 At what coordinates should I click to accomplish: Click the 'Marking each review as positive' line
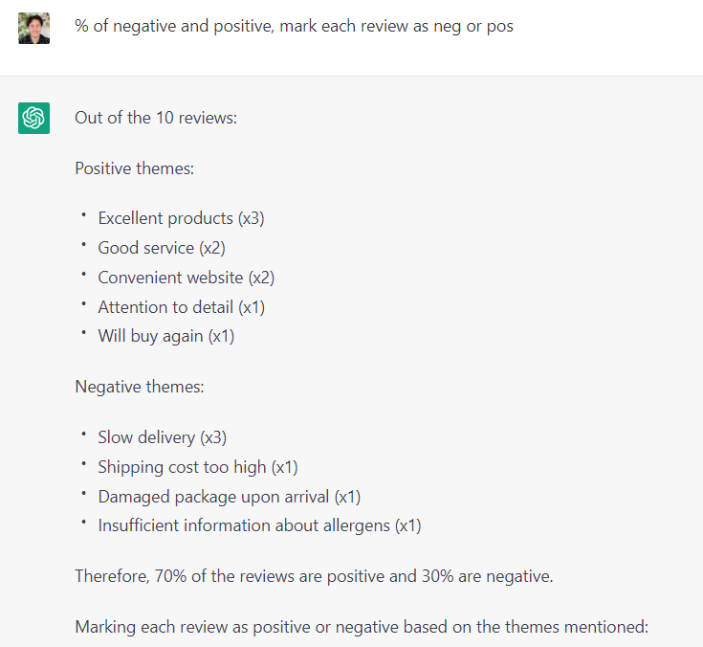[362, 627]
